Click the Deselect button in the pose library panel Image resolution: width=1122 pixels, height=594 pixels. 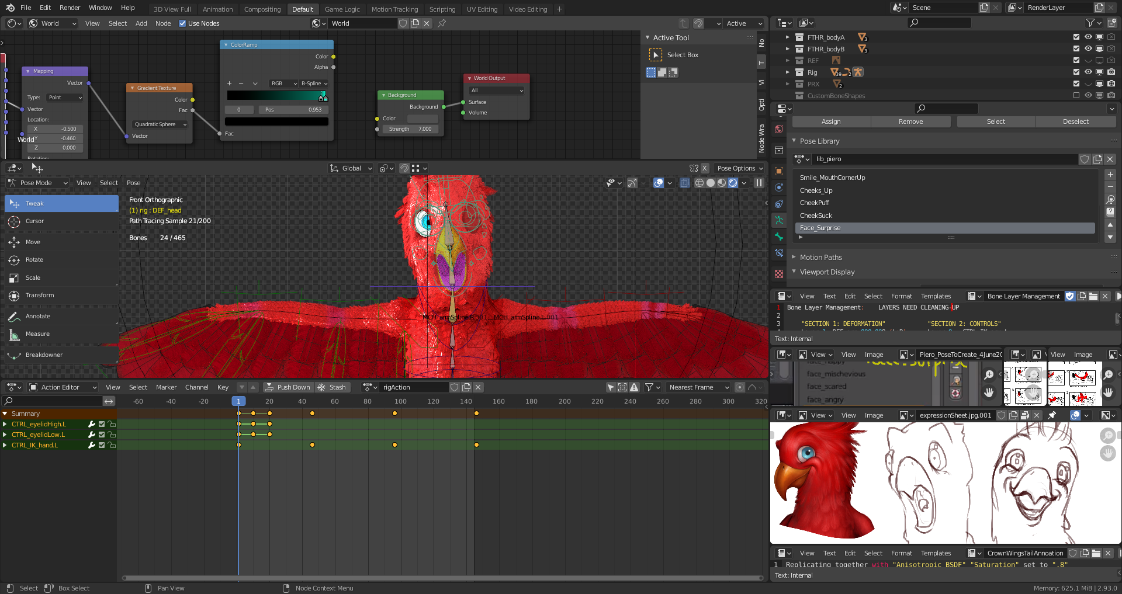(x=1076, y=121)
